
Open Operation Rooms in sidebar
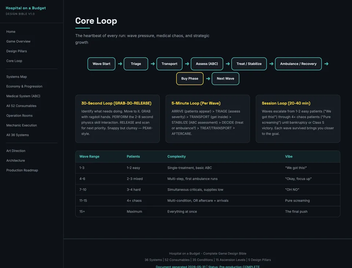coord(19,116)
